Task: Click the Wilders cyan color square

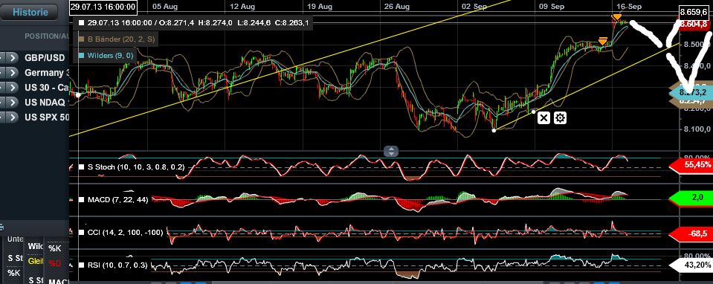Action: click(81, 56)
